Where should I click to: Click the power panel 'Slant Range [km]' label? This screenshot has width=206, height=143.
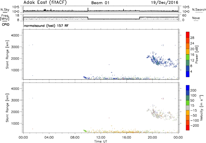click(x=7, y=54)
